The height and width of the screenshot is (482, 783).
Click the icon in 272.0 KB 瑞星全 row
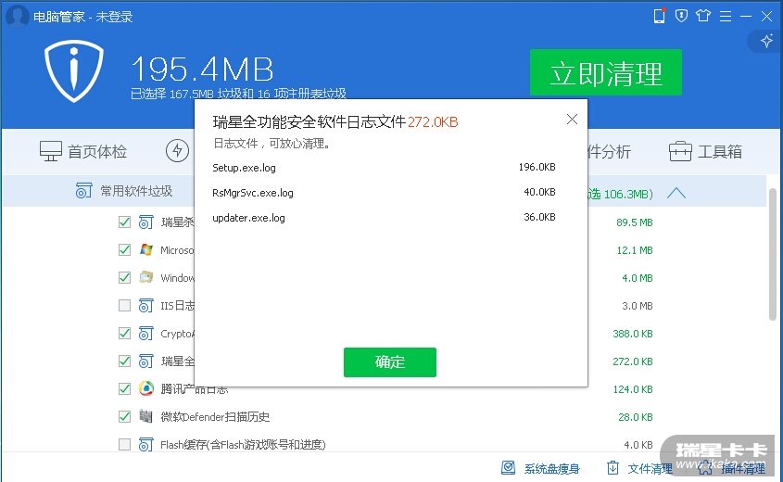pyautogui.click(x=145, y=361)
